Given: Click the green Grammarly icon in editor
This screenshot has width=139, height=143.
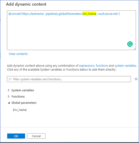Looking at the screenshot, I should [130, 44].
